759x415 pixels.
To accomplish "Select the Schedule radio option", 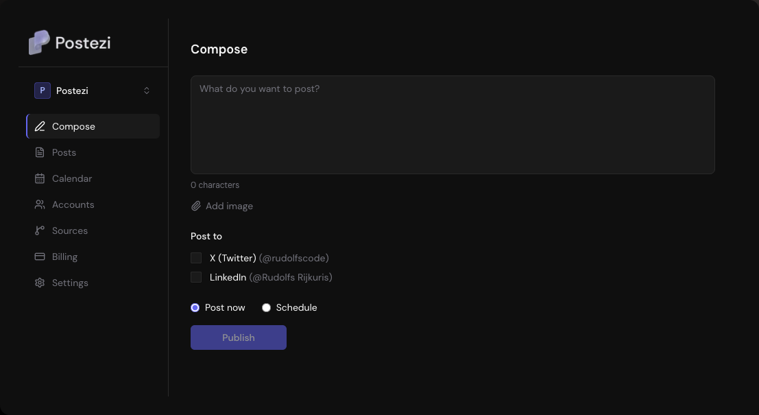I will (266, 308).
